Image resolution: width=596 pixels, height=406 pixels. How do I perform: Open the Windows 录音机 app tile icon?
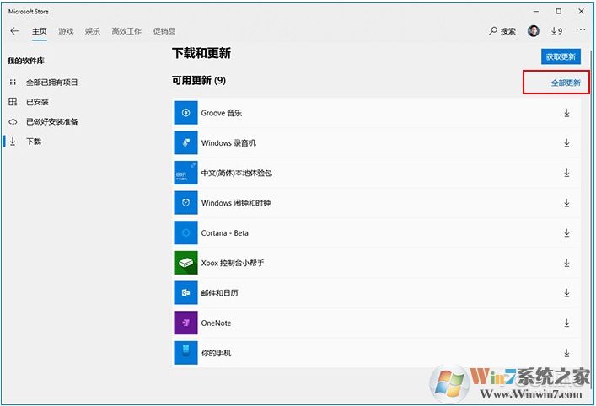point(185,142)
